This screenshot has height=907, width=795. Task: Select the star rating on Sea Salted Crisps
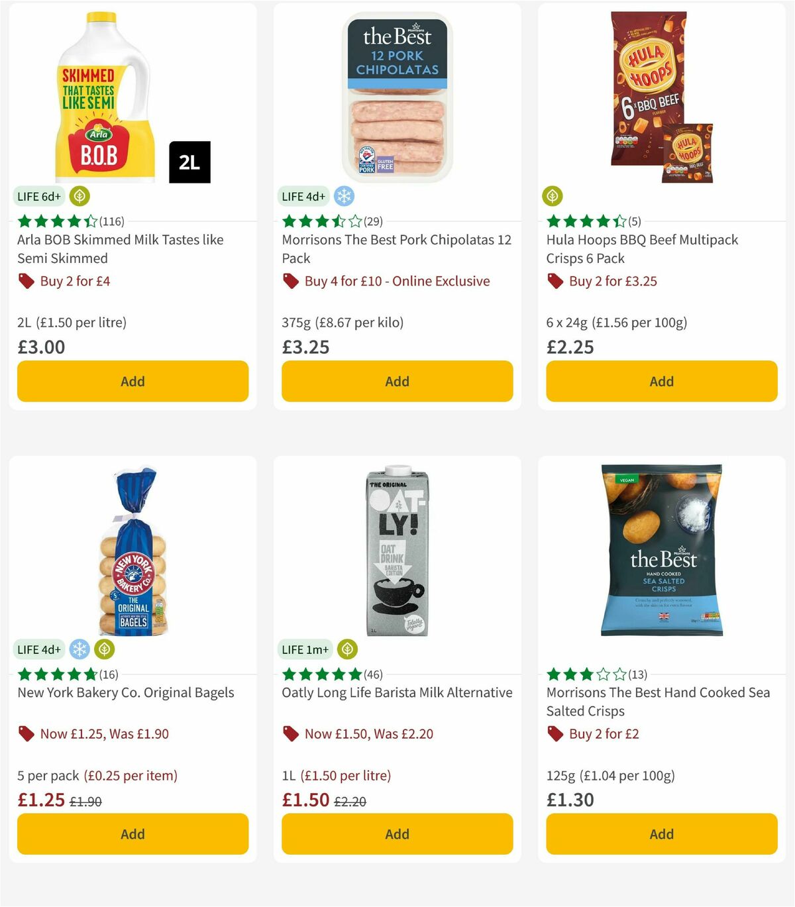583,674
